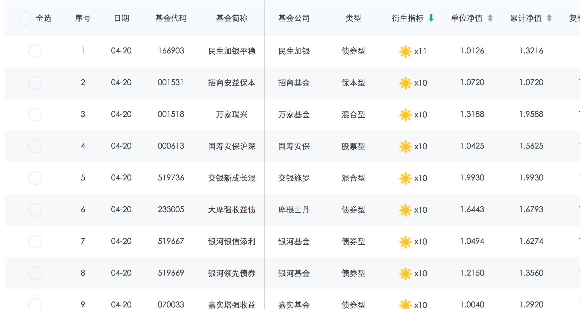
Task: Open fund 银河领先债券
Action: (x=232, y=273)
